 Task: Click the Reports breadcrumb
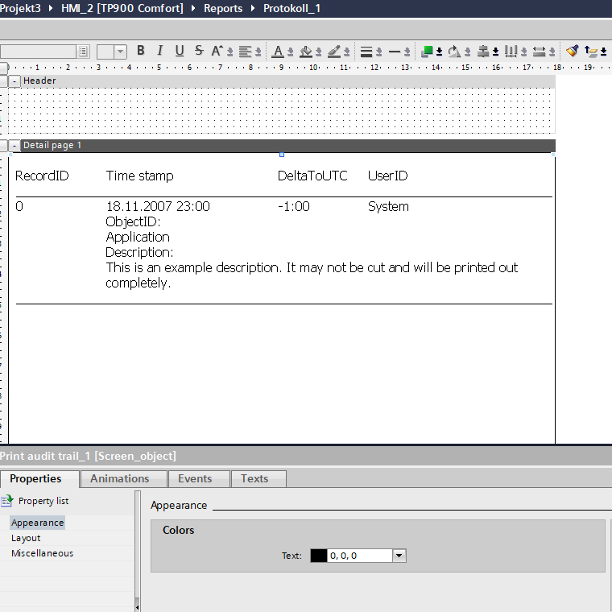point(223,8)
